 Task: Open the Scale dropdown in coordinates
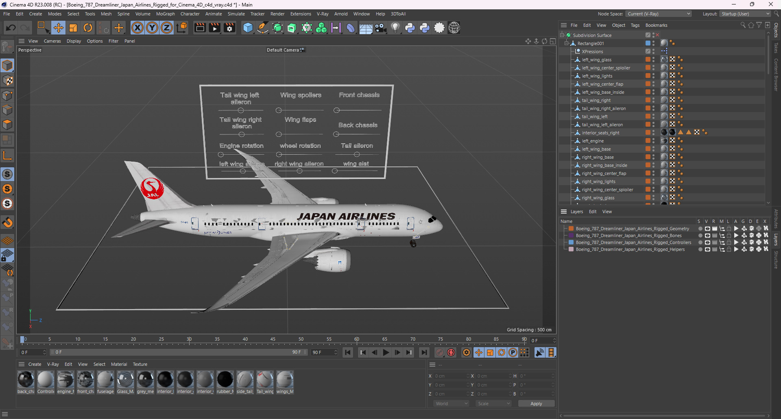click(494, 404)
